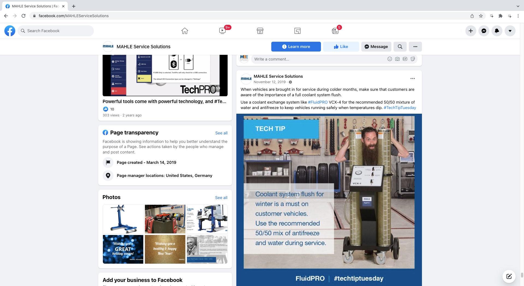Click the Message button
The height and width of the screenshot is (286, 524).
(376, 47)
